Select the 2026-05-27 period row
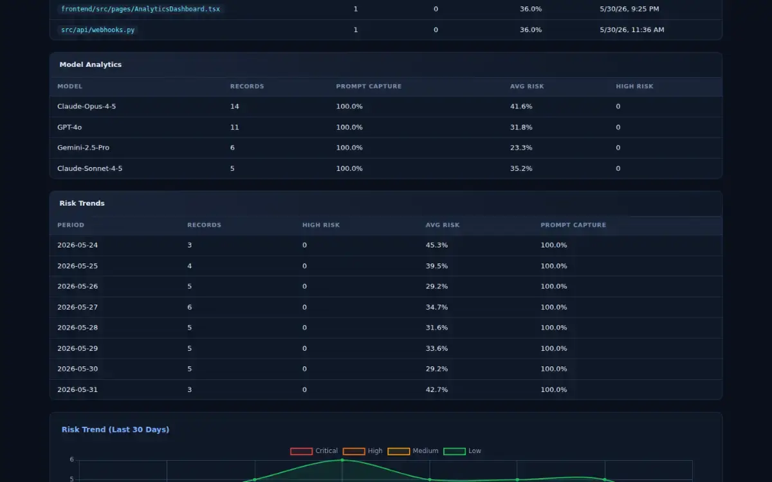 coord(386,307)
